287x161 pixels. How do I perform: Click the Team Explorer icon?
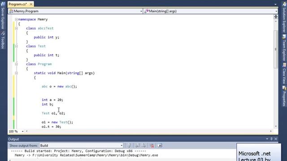click(284, 37)
